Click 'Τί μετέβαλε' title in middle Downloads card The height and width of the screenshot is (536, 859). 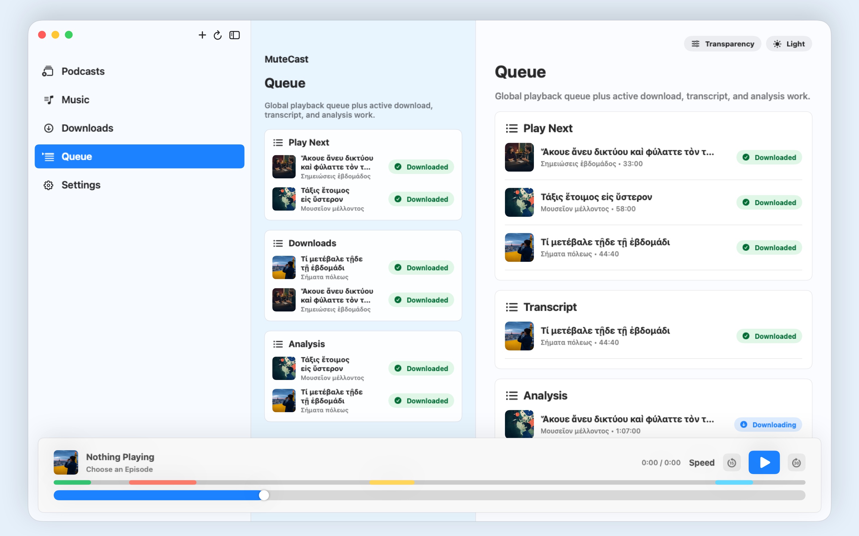[x=332, y=263]
